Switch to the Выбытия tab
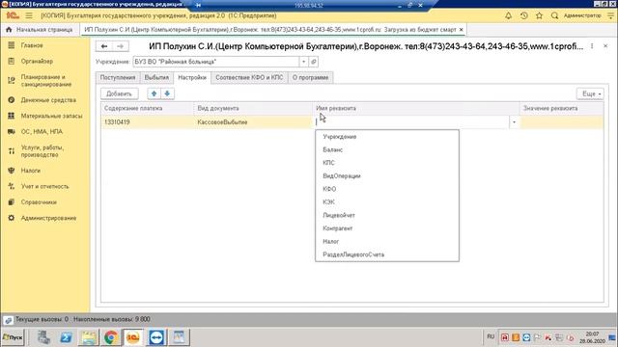 156,77
